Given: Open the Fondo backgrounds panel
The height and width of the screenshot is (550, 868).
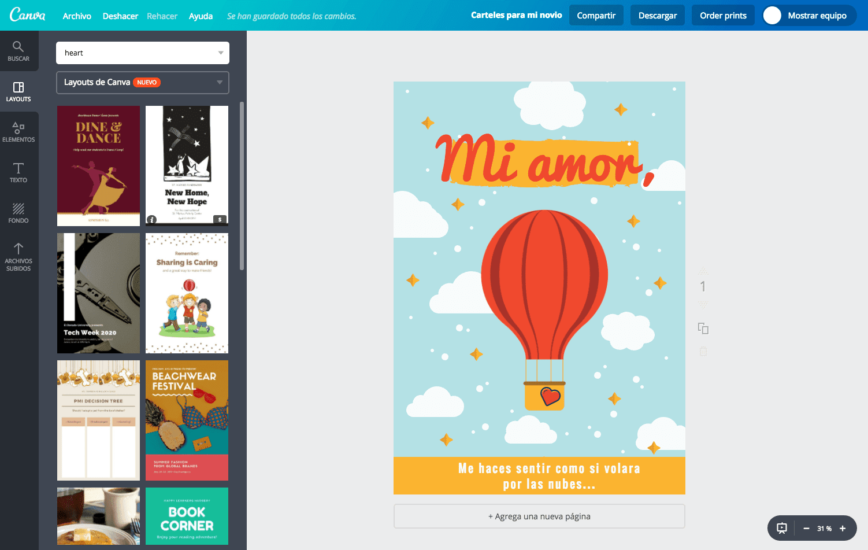Looking at the screenshot, I should pyautogui.click(x=18, y=212).
